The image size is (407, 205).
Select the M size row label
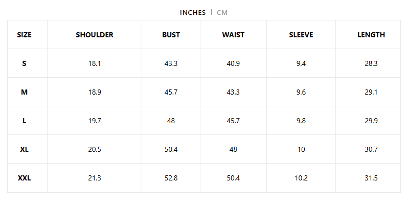pyautogui.click(x=24, y=92)
